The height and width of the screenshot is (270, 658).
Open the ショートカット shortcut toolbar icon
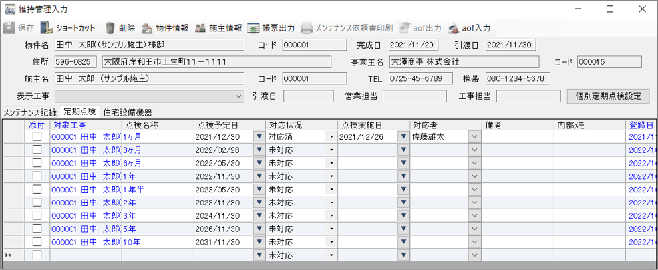[x=45, y=28]
